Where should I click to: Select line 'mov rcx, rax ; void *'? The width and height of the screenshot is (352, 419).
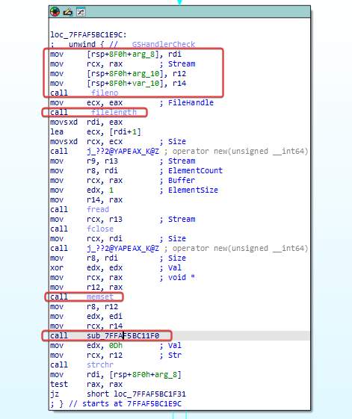[123, 277]
